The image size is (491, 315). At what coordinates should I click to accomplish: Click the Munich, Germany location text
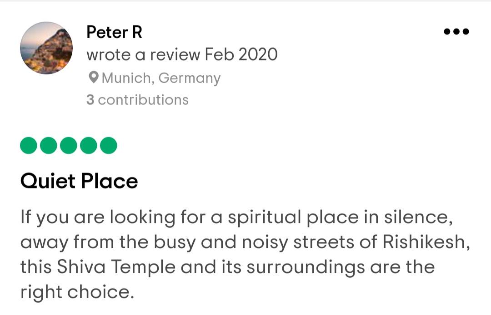[x=161, y=78]
